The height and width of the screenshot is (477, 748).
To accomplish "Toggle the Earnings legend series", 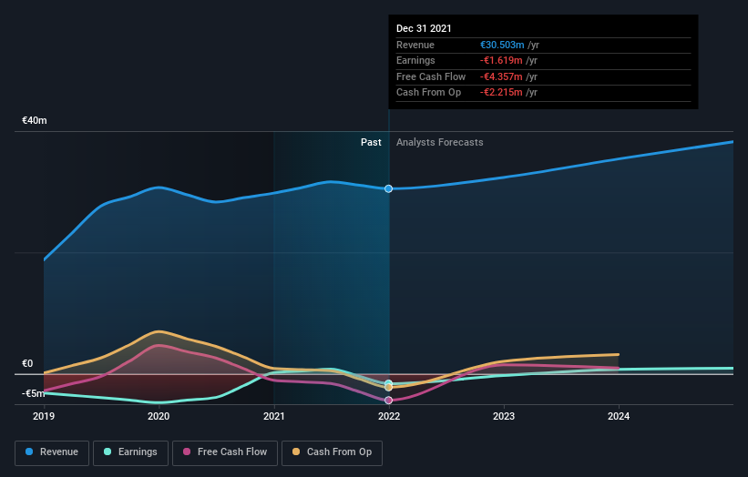I will (x=130, y=452).
